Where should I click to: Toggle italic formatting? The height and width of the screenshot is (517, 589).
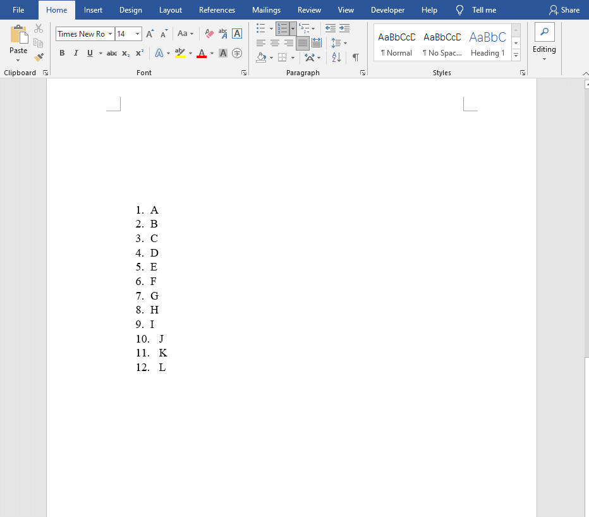point(76,53)
